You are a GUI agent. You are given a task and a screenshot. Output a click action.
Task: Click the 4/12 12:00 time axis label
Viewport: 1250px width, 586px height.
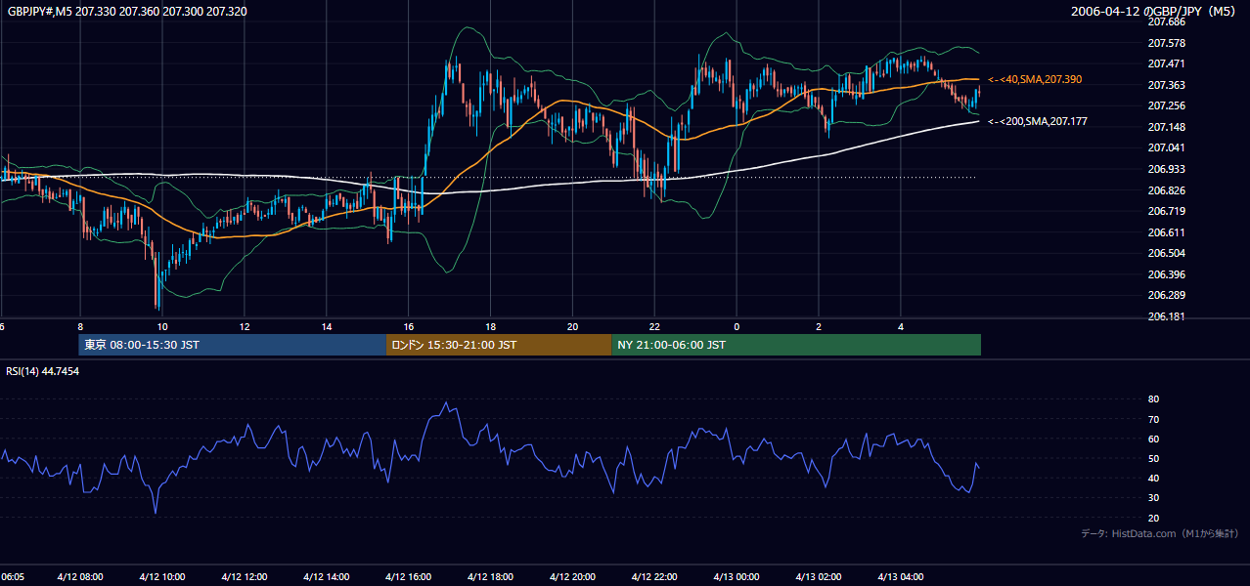coord(245,577)
